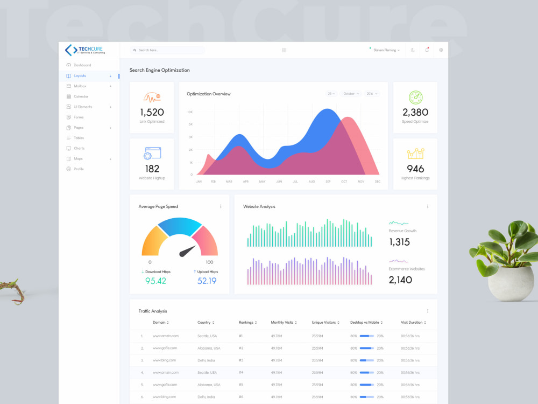The image size is (538, 404).
Task: Click desktop/mobile bar for row 1
Action: coord(367,336)
